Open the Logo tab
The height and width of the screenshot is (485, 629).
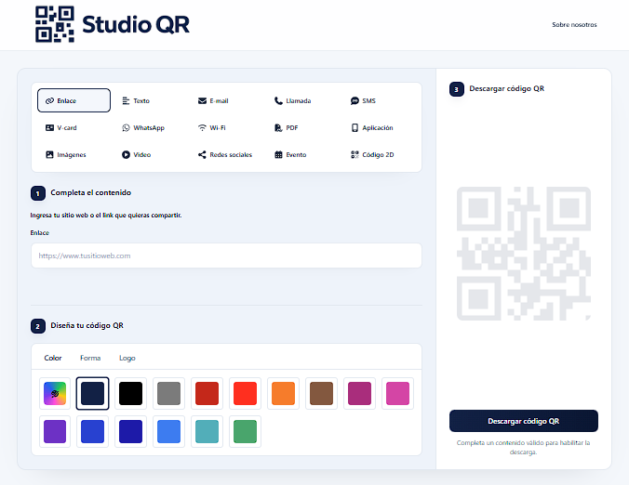127,358
